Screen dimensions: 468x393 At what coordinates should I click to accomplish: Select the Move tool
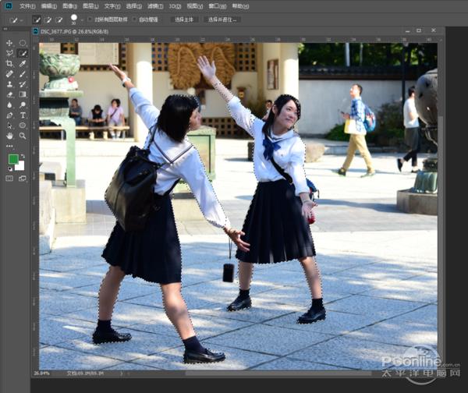point(9,44)
